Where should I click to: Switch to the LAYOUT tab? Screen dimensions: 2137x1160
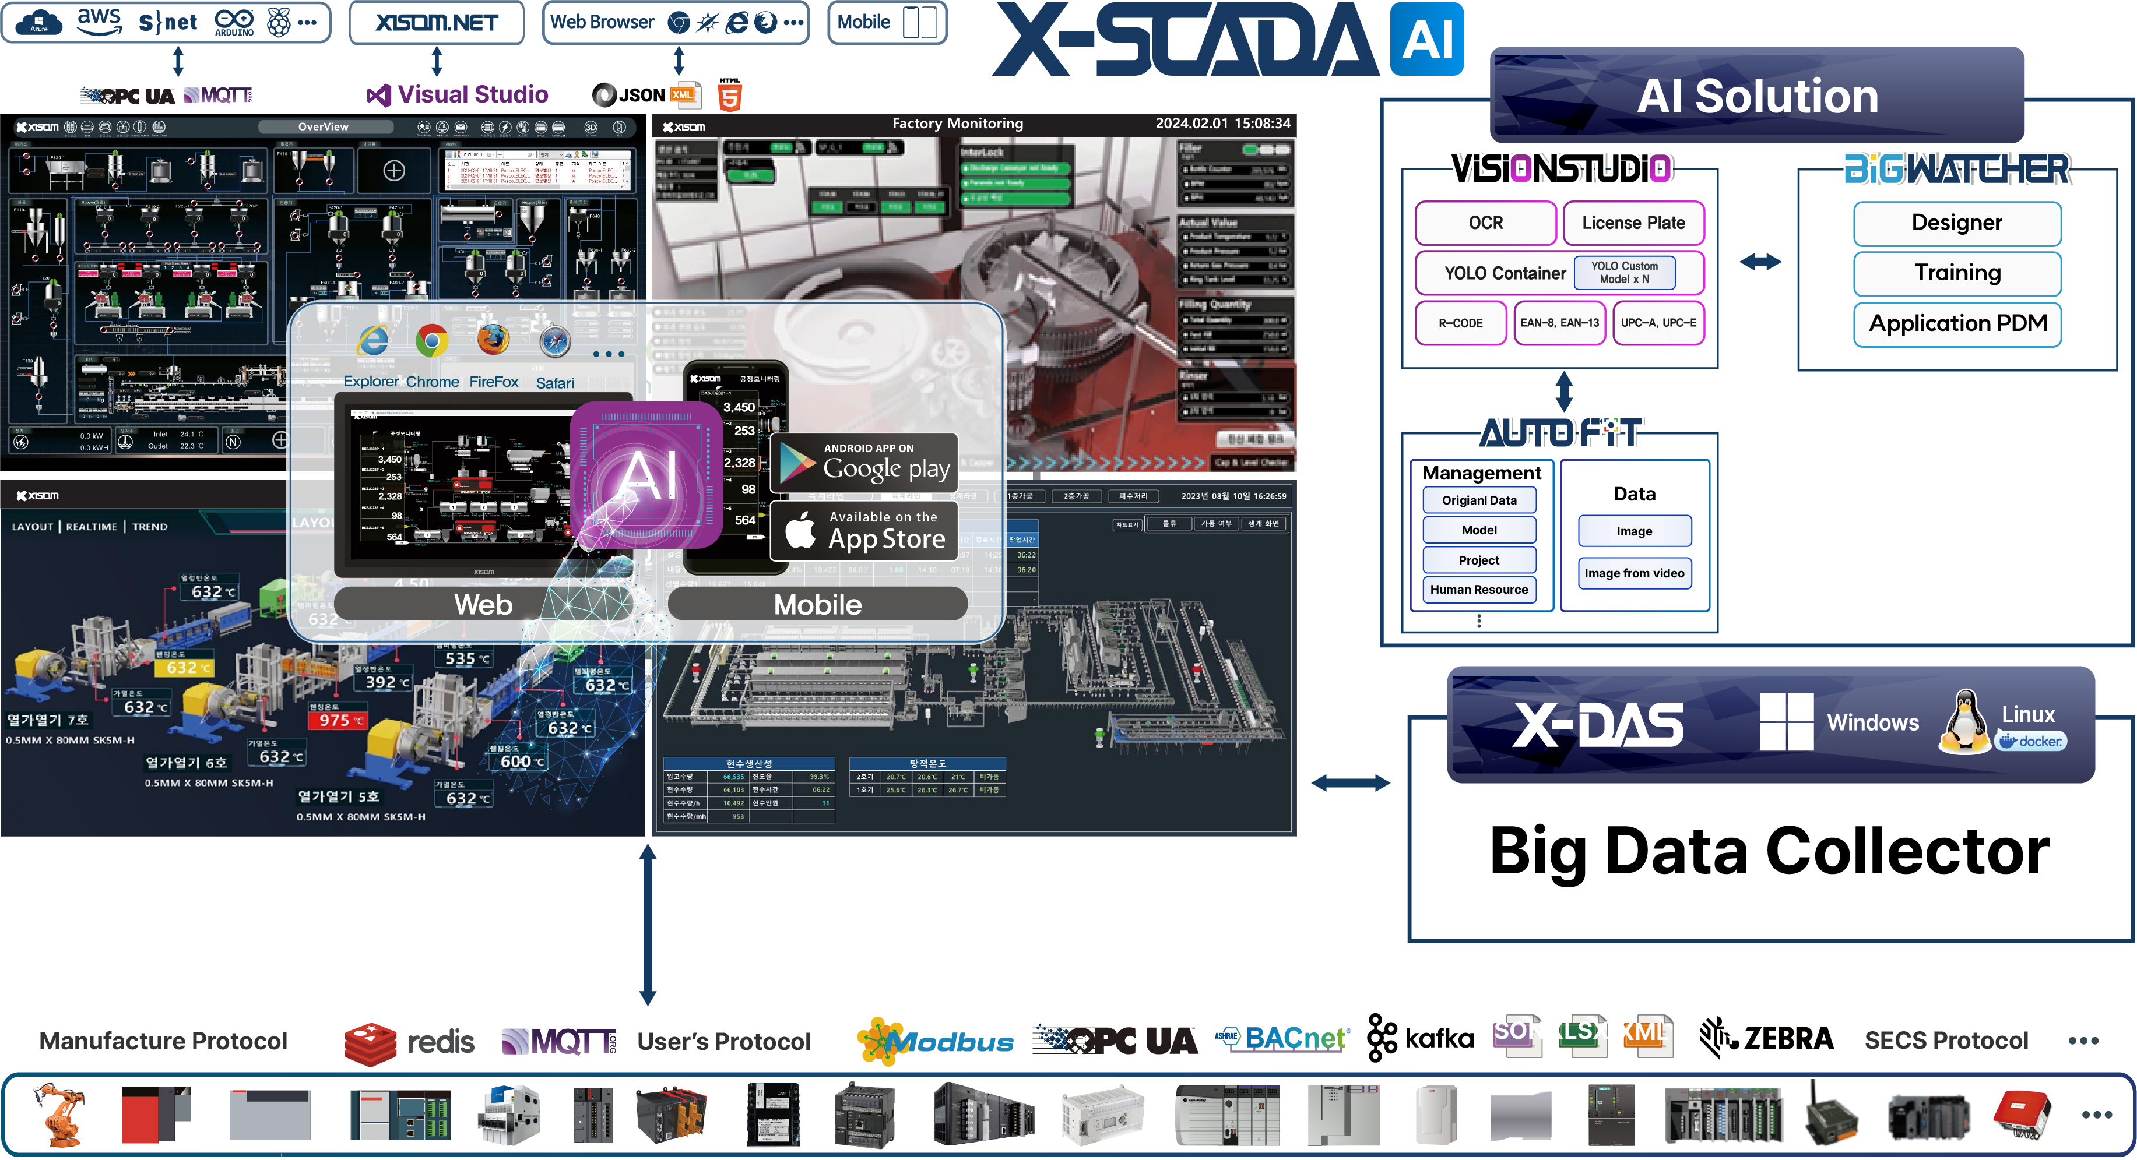33,527
